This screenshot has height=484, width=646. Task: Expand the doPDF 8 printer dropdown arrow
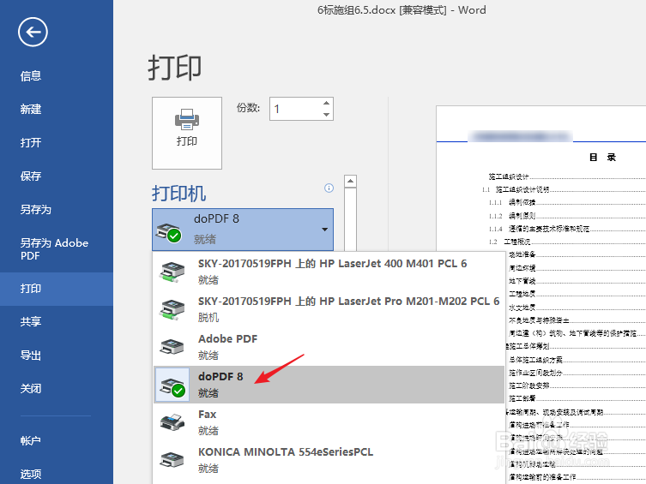[x=324, y=230]
